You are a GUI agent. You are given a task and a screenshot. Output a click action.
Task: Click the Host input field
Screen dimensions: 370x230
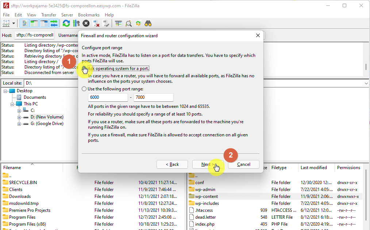click(34, 35)
